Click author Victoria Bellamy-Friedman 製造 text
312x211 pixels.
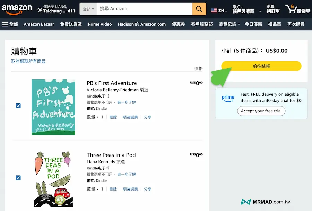(118, 90)
